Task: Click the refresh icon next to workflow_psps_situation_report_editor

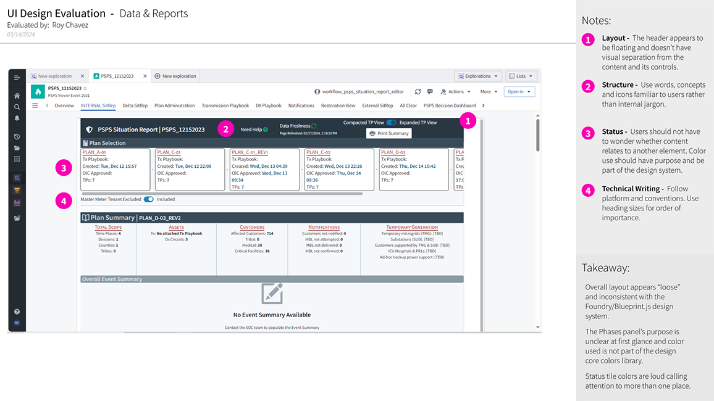Action: (x=418, y=91)
